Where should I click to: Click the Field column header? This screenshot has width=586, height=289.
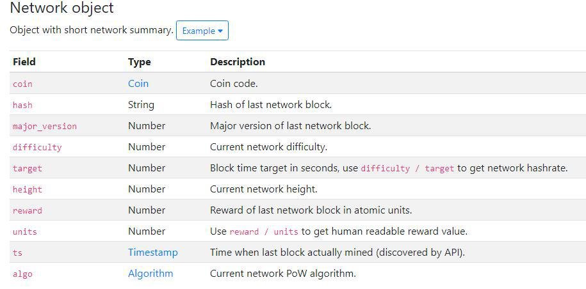coord(24,62)
